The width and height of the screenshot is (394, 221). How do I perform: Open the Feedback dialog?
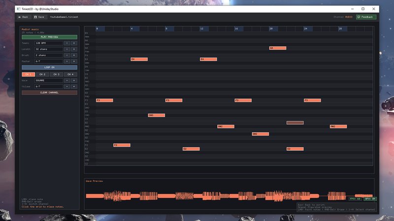click(x=366, y=17)
